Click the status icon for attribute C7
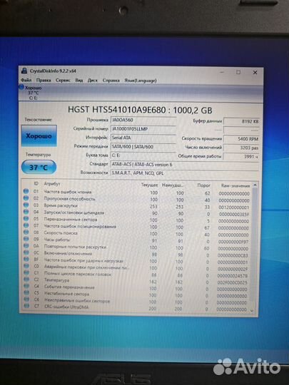Image resolution: width=289 pixels, height=385 pixels. pos(27,306)
